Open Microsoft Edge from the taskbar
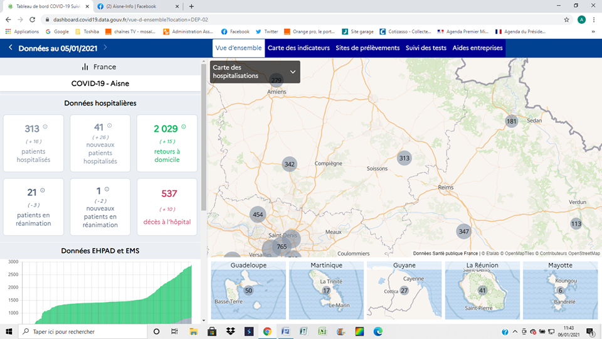The image size is (602, 339). (378, 331)
